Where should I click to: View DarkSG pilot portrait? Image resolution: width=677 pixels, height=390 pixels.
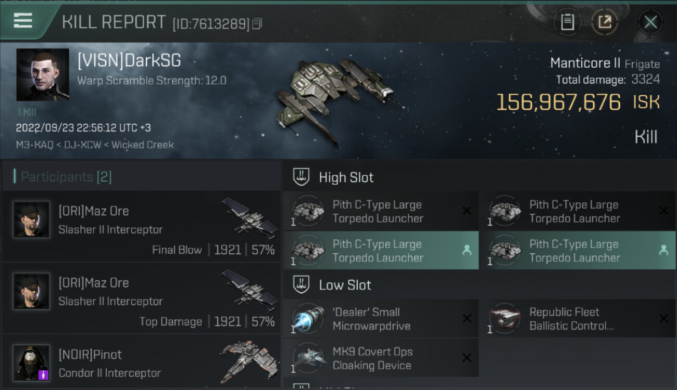coord(43,75)
